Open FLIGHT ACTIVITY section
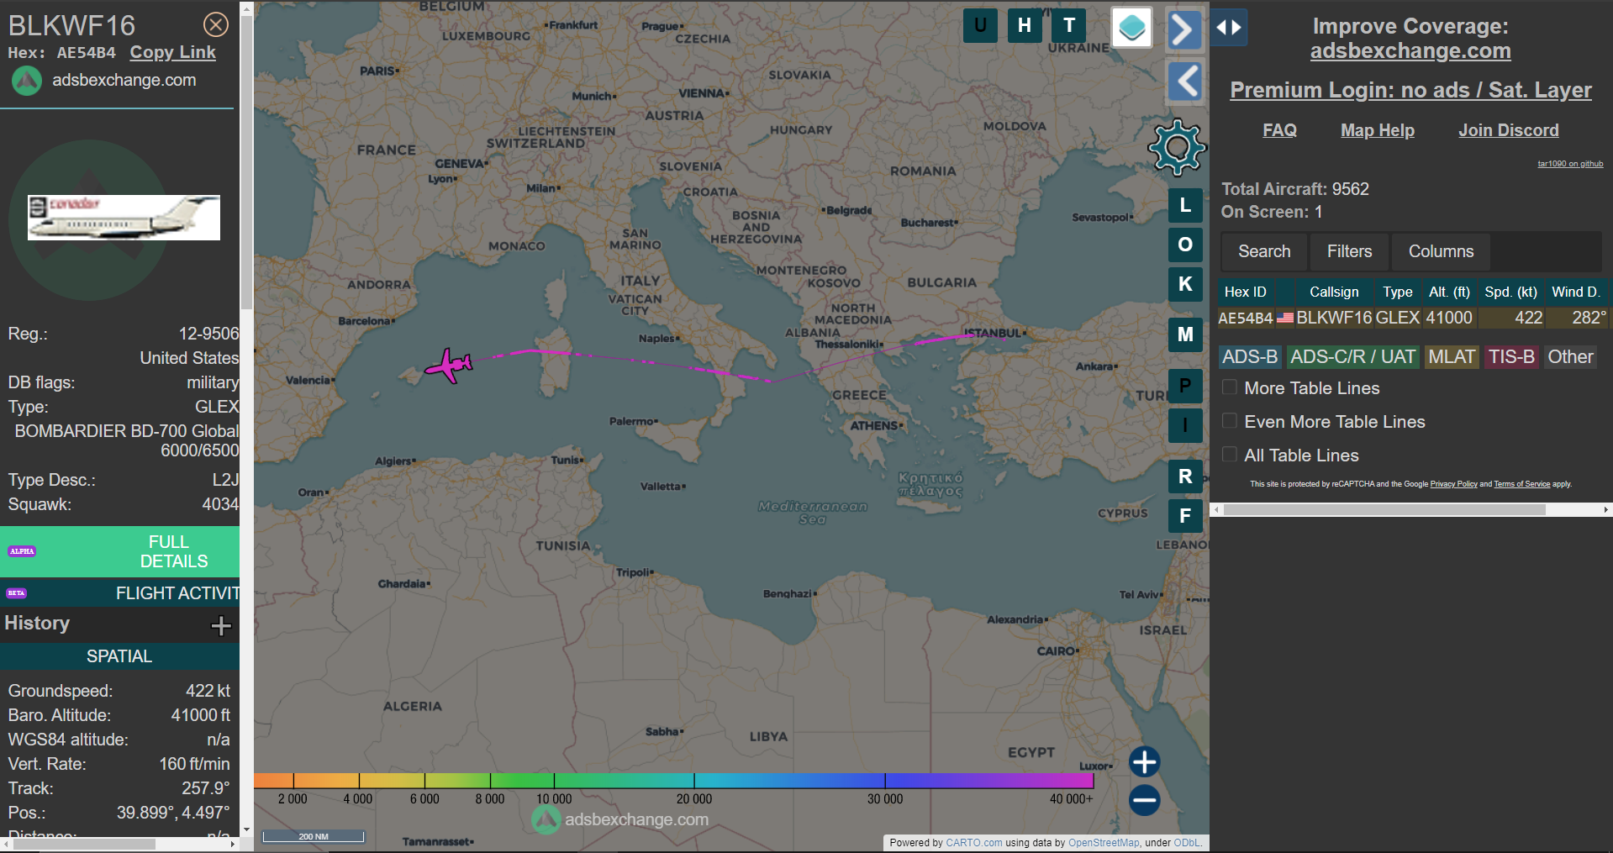 [x=119, y=593]
